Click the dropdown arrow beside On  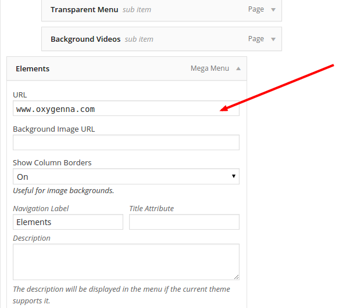(x=234, y=176)
